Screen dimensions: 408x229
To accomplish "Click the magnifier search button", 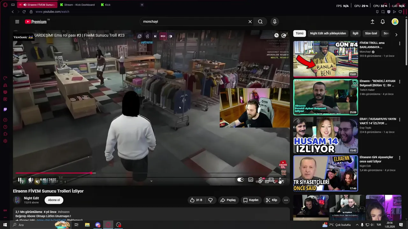I will (x=260, y=22).
